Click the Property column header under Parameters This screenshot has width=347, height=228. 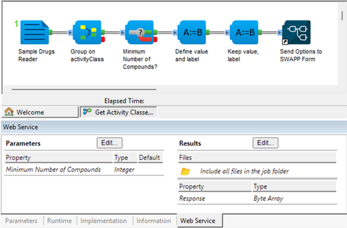pyautogui.click(x=58, y=158)
